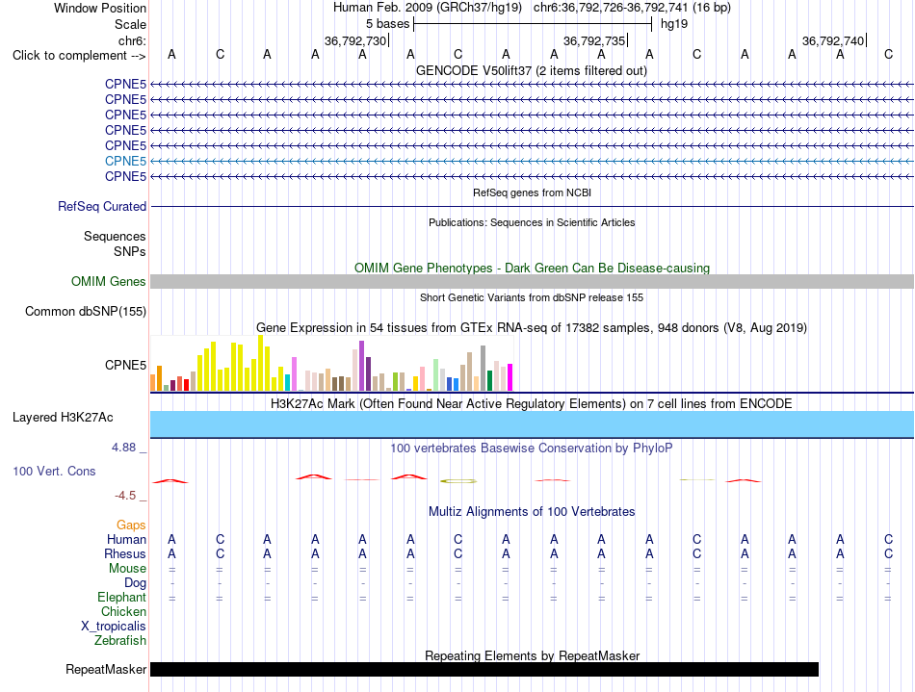The width and height of the screenshot is (915, 692).
Task: Click the Sequences label under Publications
Action: (x=115, y=236)
